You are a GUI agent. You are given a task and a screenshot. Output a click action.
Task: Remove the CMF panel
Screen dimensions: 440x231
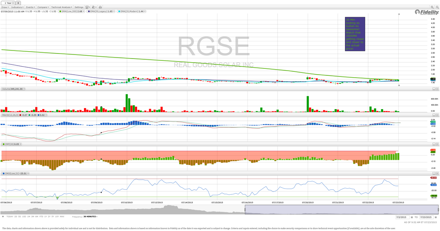437,144
